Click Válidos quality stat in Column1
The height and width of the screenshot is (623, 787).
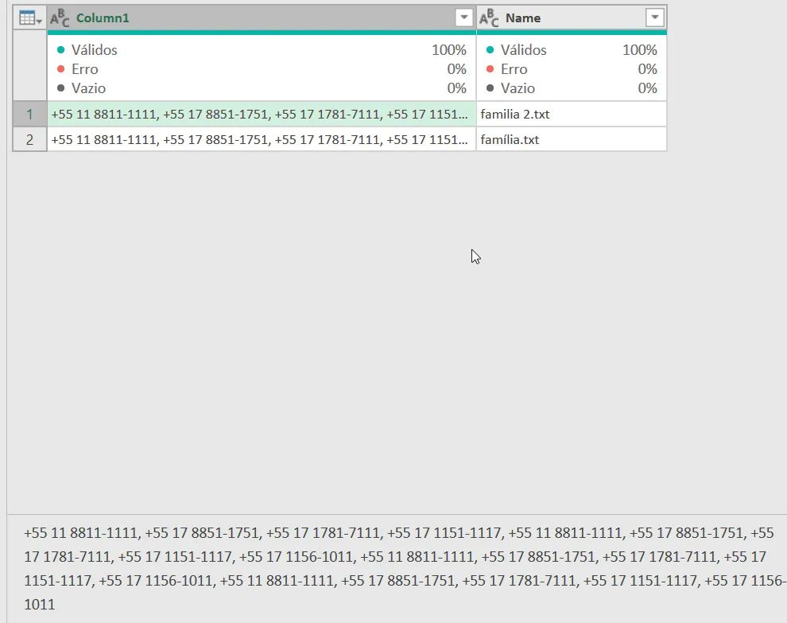(x=262, y=50)
